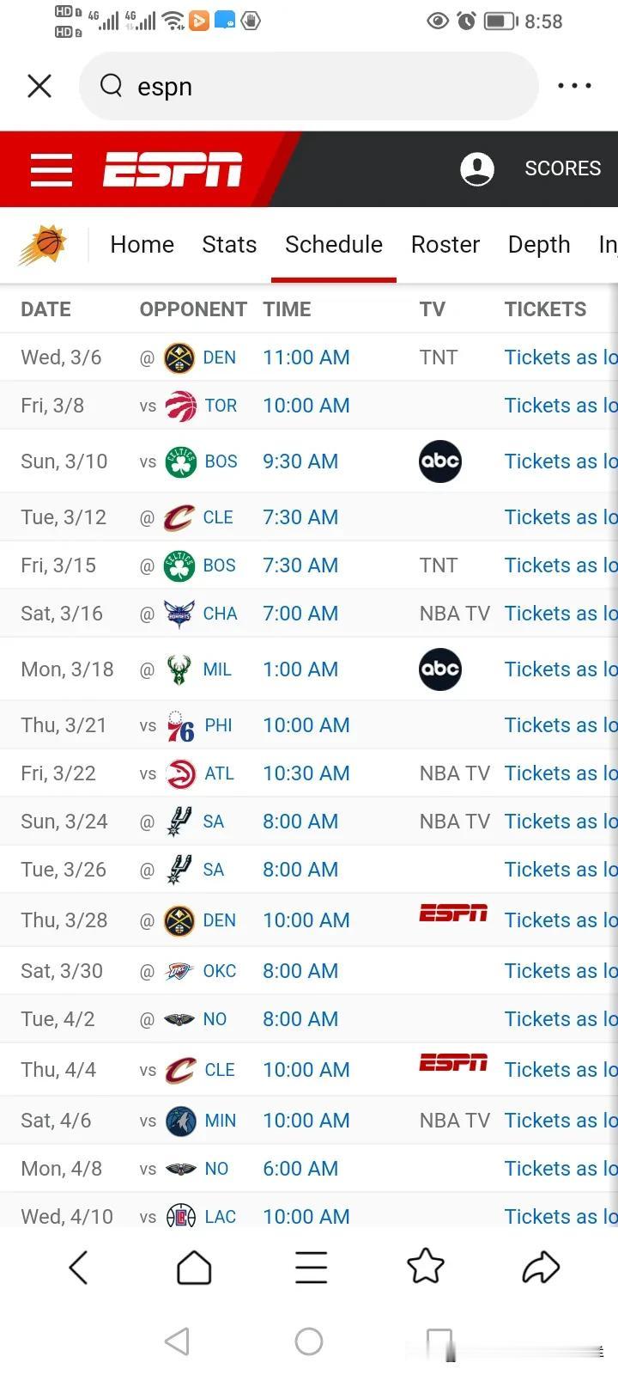The width and height of the screenshot is (618, 1375).
Task: Tap the Phoenix Suns team logo
Action: point(43,245)
